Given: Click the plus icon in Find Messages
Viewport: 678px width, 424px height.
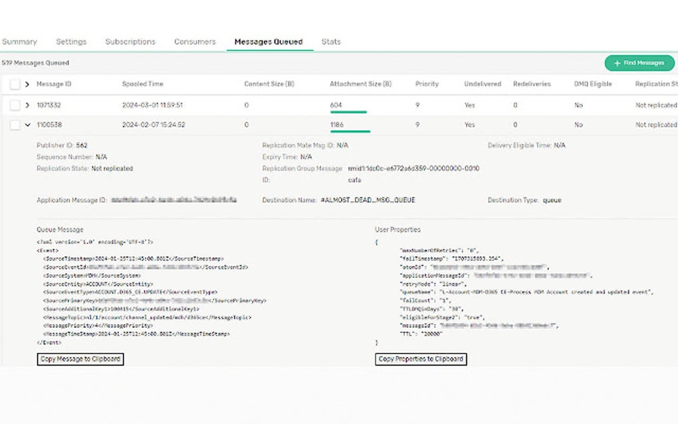Looking at the screenshot, I should (617, 63).
